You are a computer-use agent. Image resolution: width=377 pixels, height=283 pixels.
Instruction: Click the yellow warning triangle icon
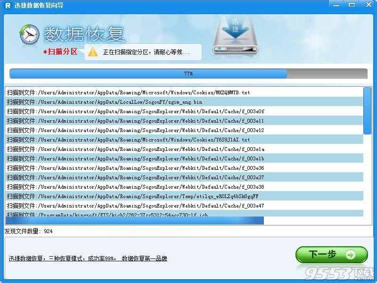click(93, 52)
